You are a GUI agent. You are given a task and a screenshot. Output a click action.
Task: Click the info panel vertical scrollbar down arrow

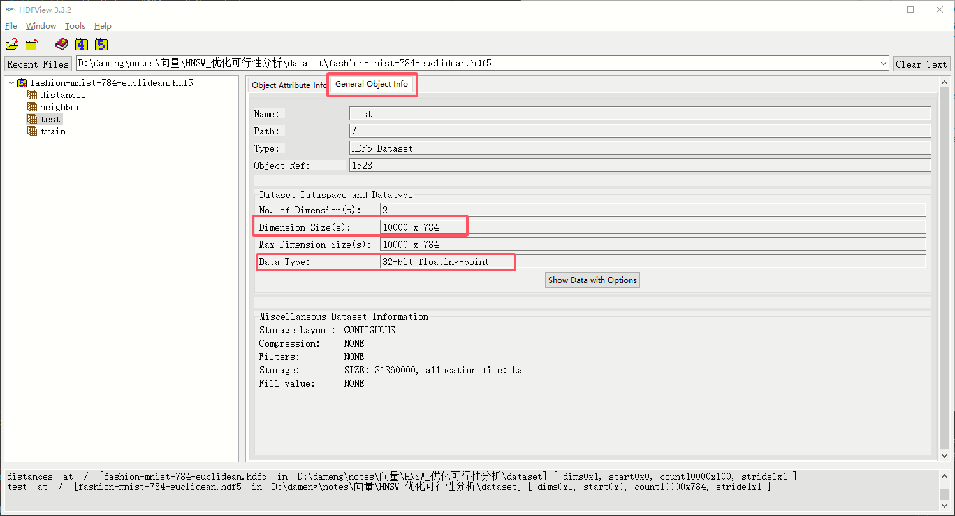click(945, 456)
